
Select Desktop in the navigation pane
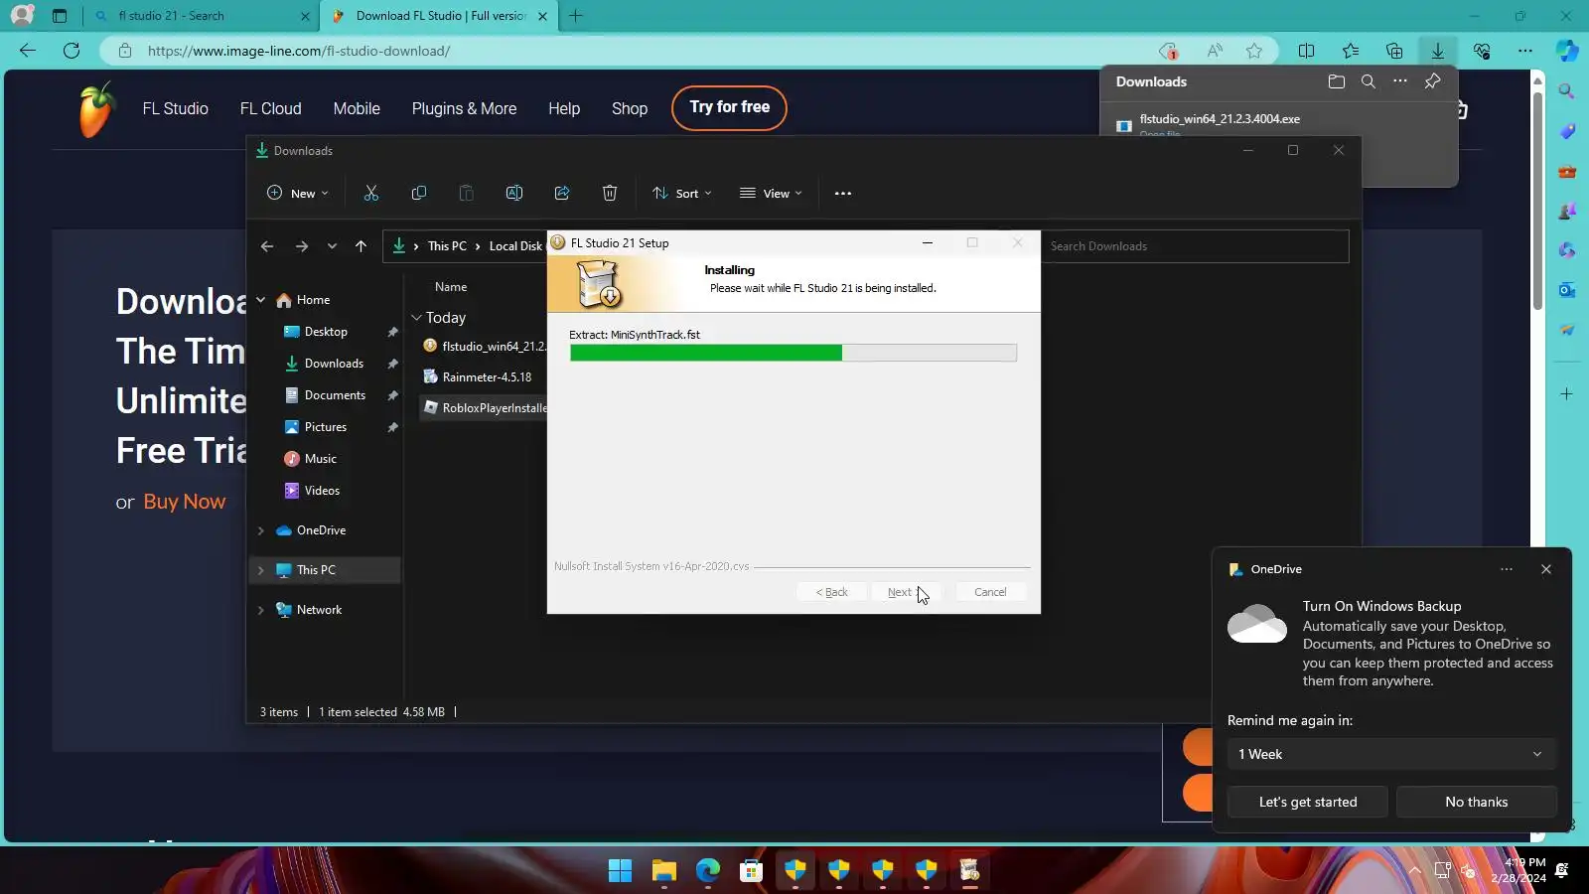tap(326, 332)
